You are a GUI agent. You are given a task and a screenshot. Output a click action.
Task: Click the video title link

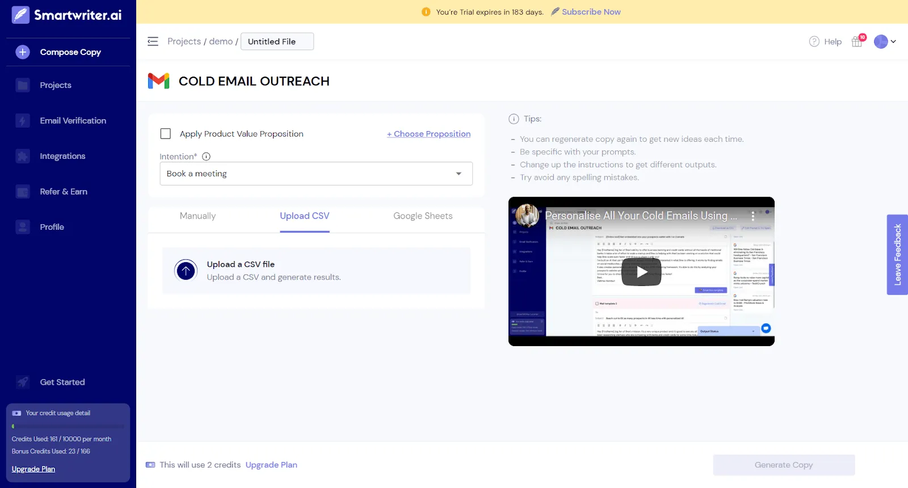coord(641,216)
